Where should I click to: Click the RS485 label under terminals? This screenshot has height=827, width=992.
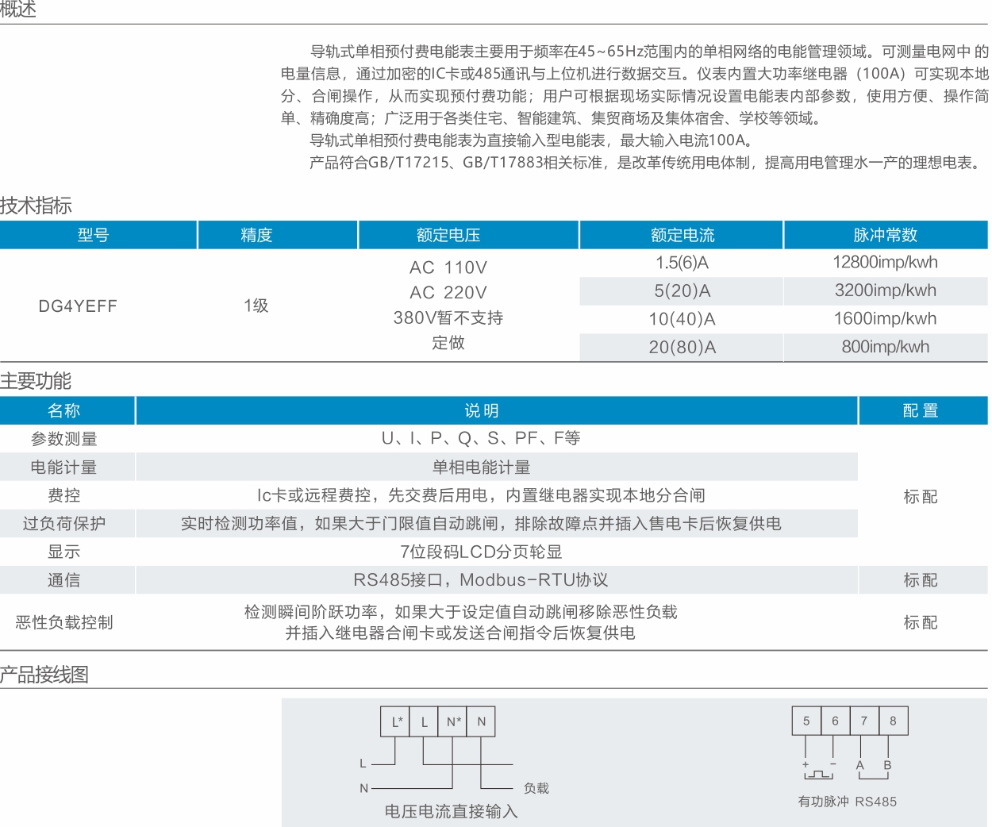point(876,802)
